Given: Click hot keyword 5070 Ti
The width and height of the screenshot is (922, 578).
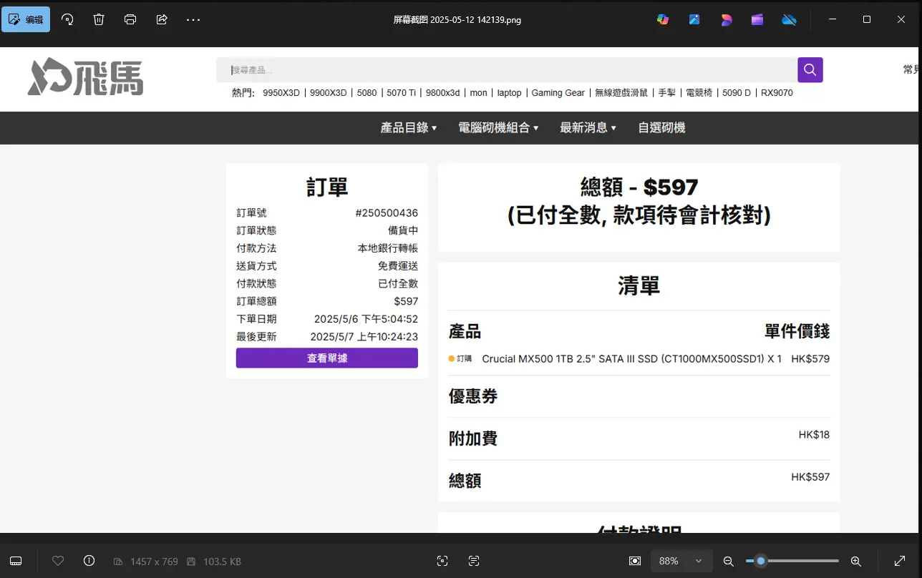Looking at the screenshot, I should click(x=402, y=93).
